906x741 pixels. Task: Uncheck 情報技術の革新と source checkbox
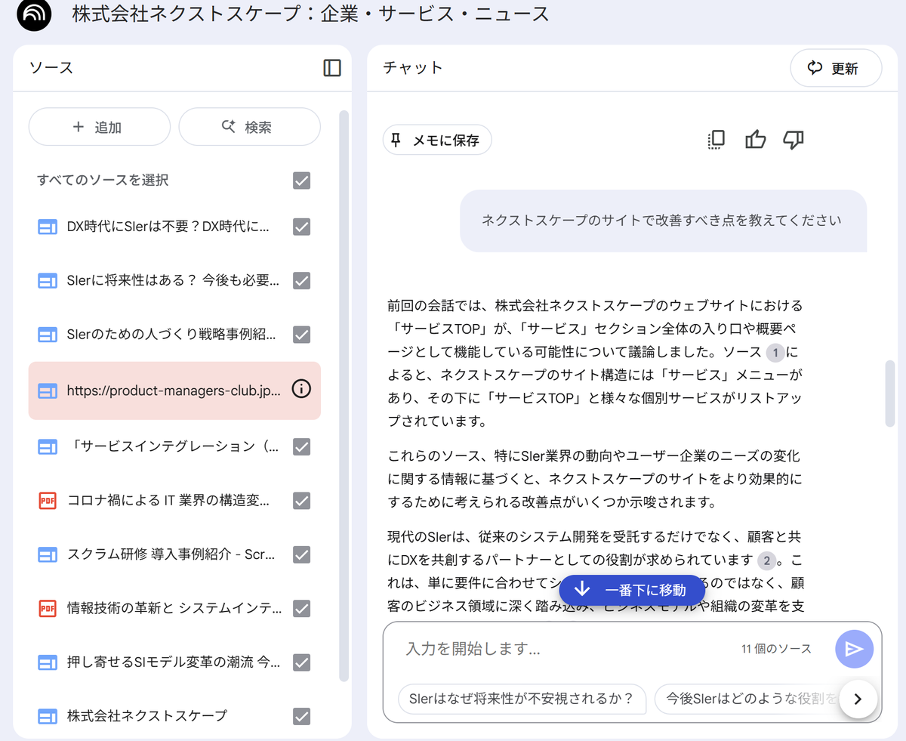click(302, 608)
